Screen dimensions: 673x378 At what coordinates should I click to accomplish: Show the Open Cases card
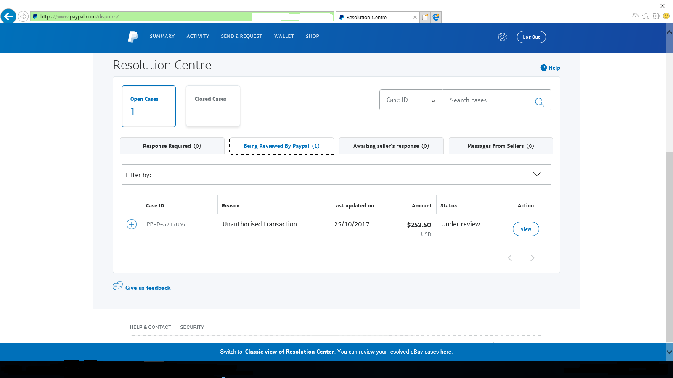click(148, 106)
